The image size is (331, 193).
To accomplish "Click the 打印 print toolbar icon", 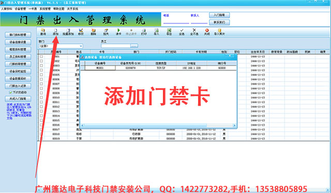I will coord(144,32).
